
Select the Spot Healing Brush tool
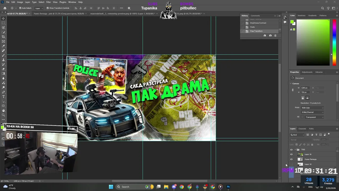pyautogui.click(x=3, y=51)
